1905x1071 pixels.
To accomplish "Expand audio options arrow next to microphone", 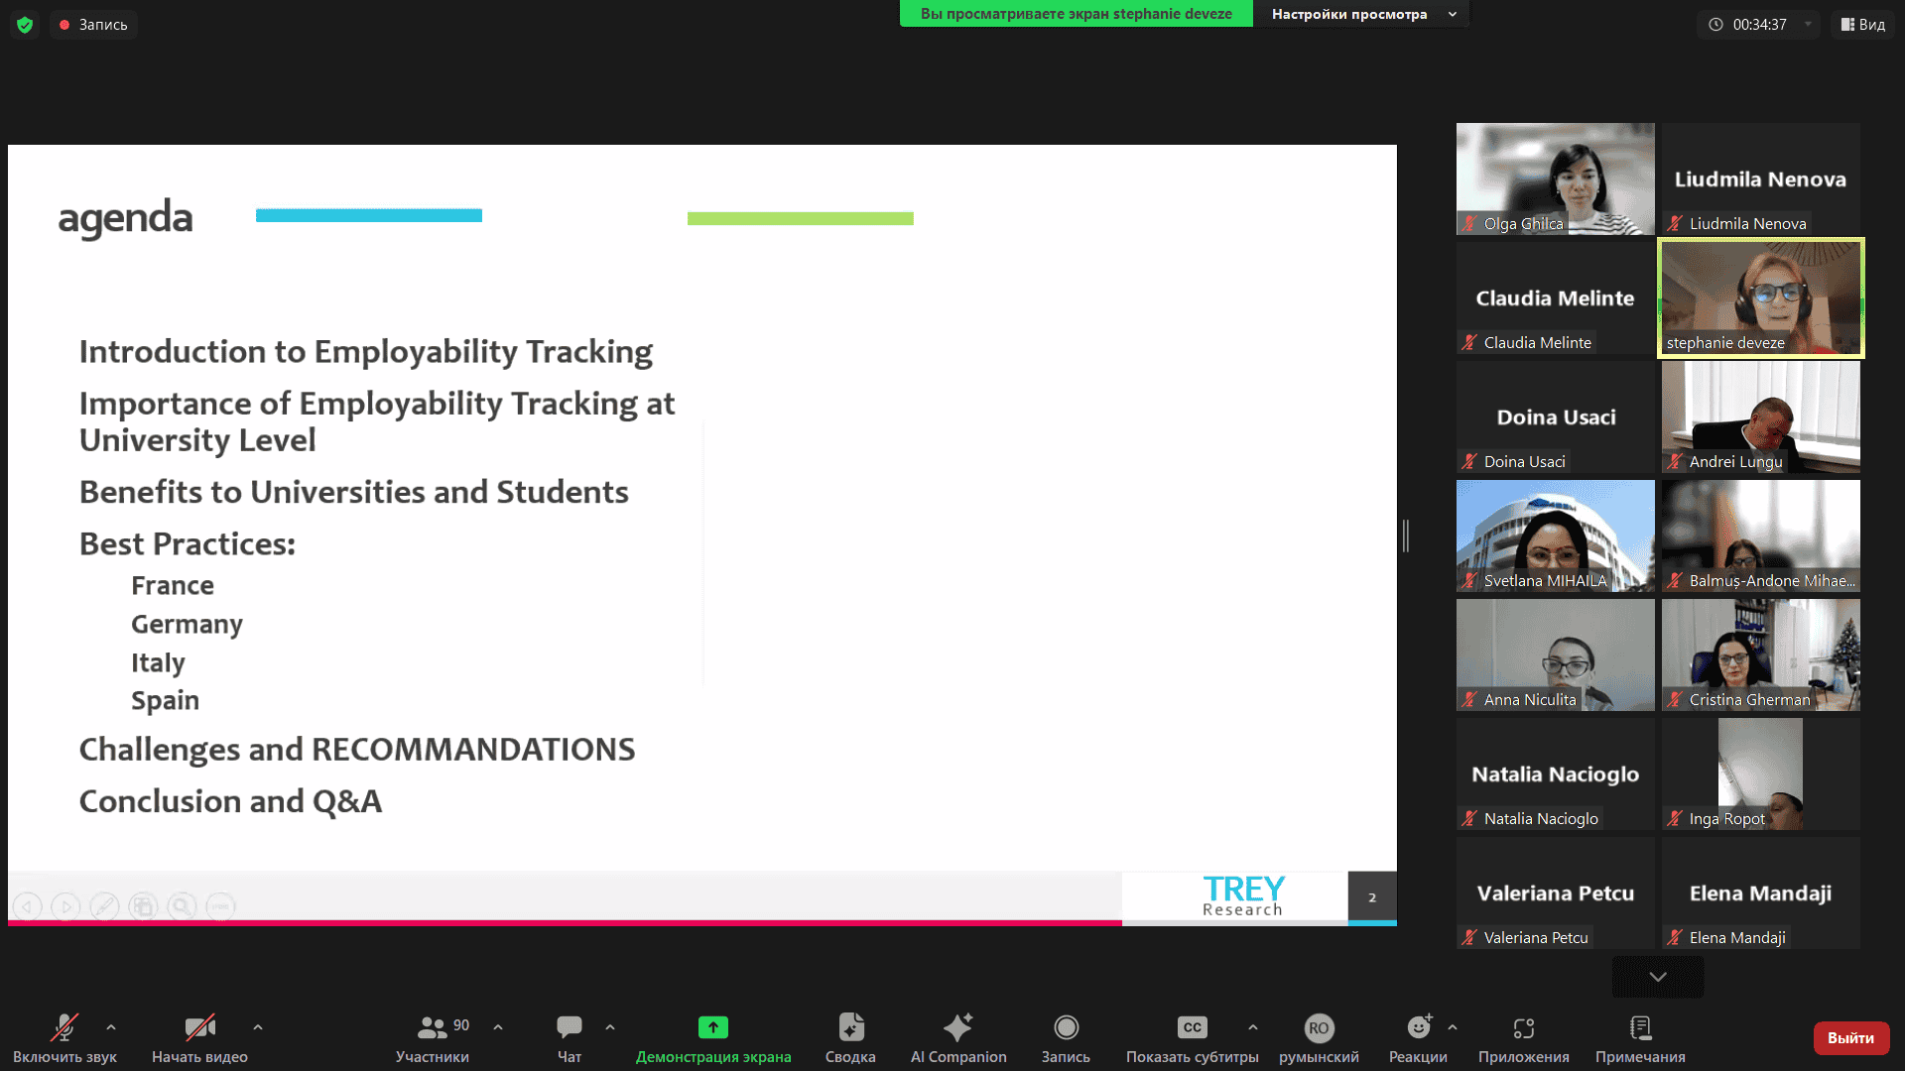I will coord(111,1027).
